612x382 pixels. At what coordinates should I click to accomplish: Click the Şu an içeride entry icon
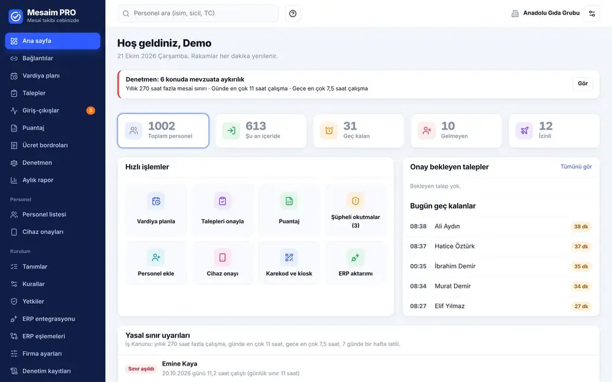click(231, 131)
